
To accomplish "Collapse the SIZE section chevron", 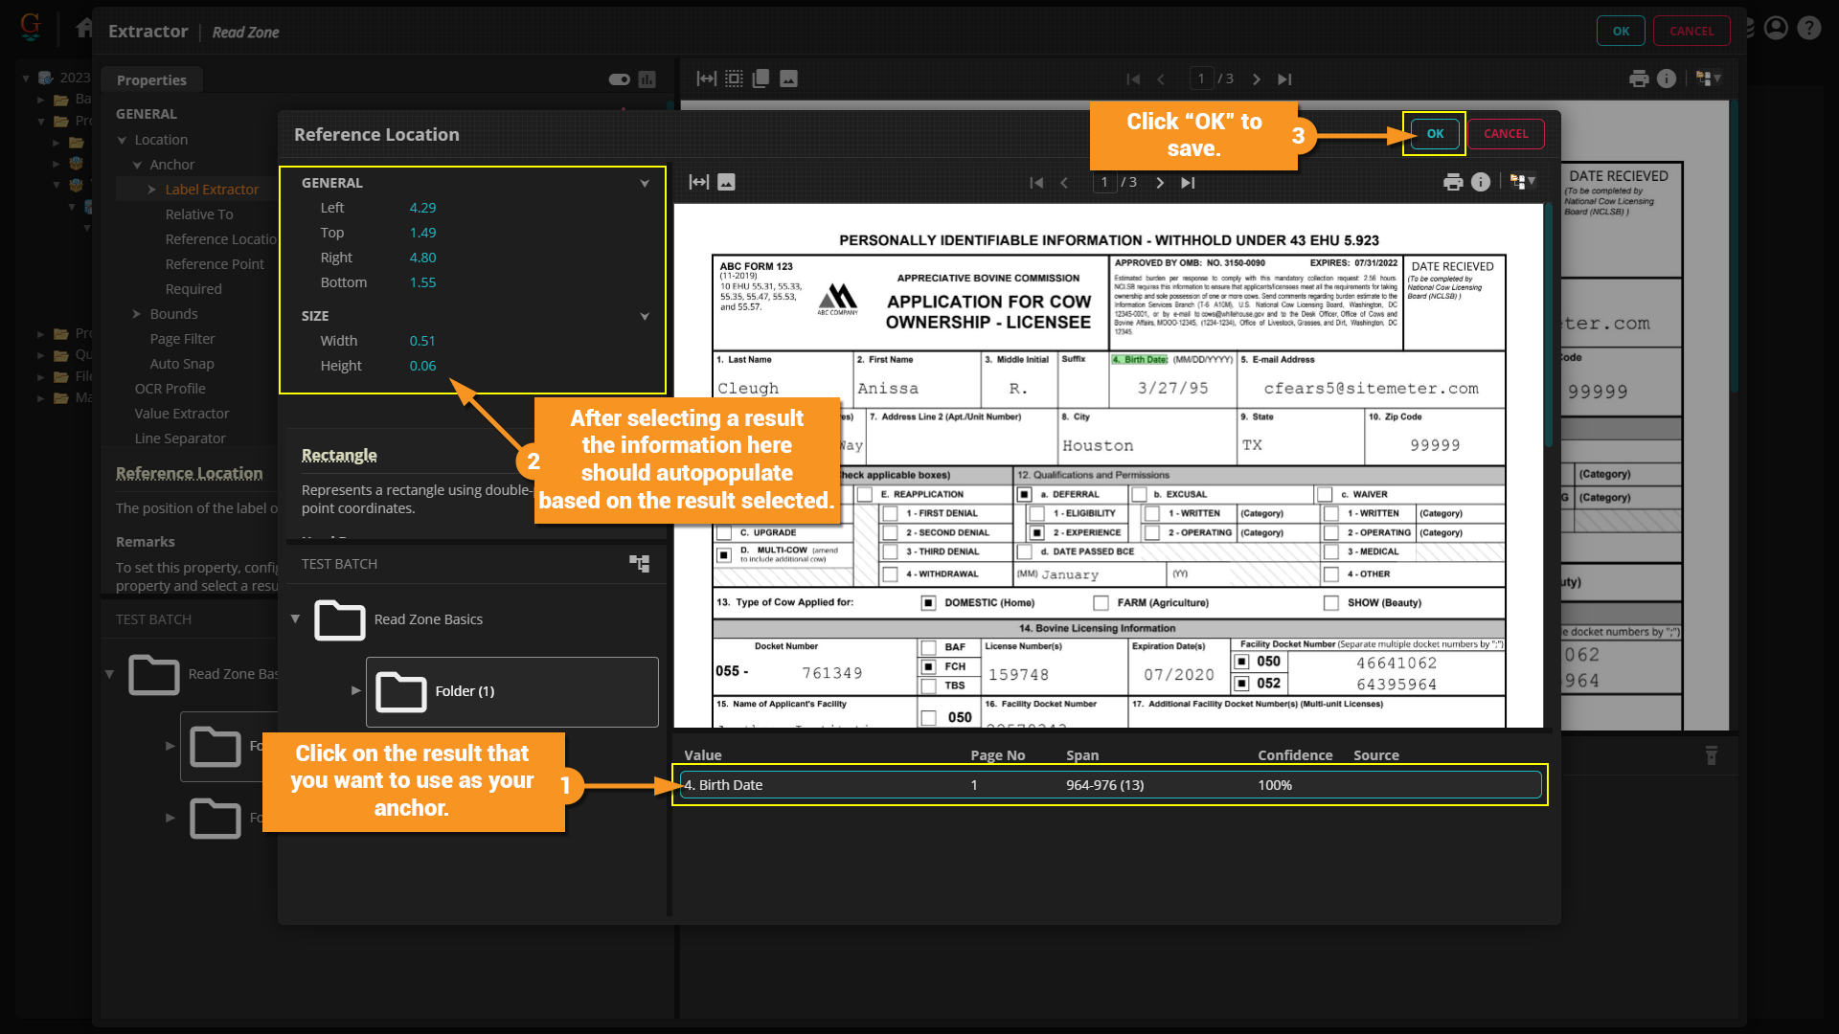I will tap(645, 316).
